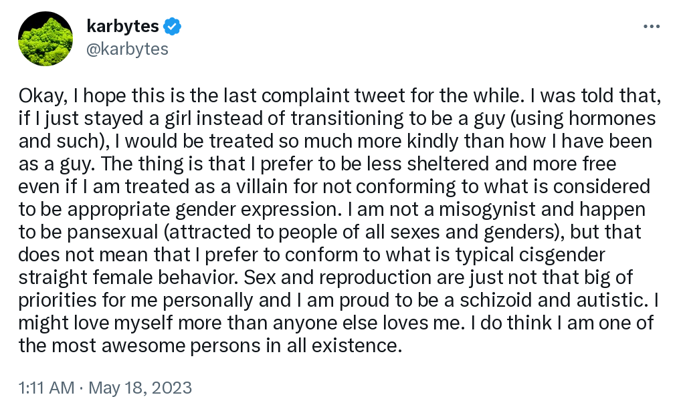Click the May 18, 2023 date
Image resolution: width=683 pixels, height=417 pixels.
(x=140, y=388)
